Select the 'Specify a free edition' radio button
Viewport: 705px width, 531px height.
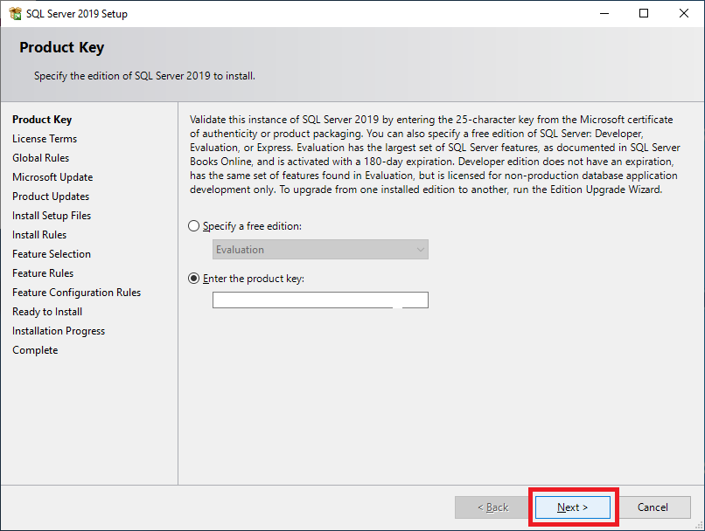point(194,226)
